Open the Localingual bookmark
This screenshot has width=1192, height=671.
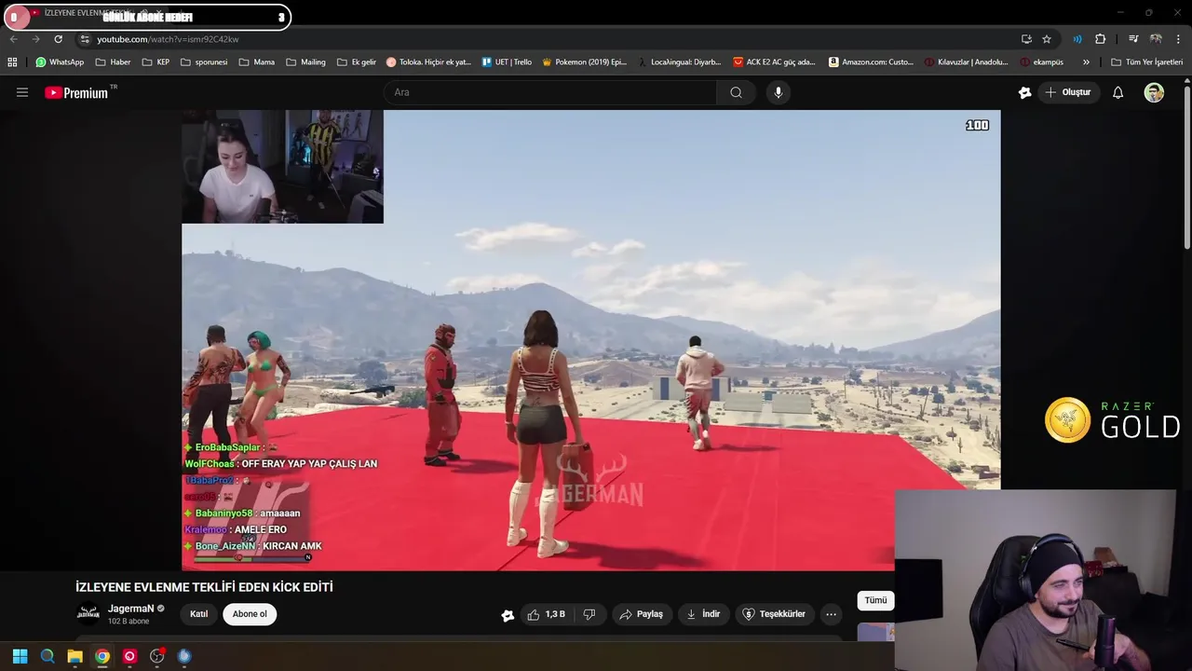pyautogui.click(x=679, y=62)
